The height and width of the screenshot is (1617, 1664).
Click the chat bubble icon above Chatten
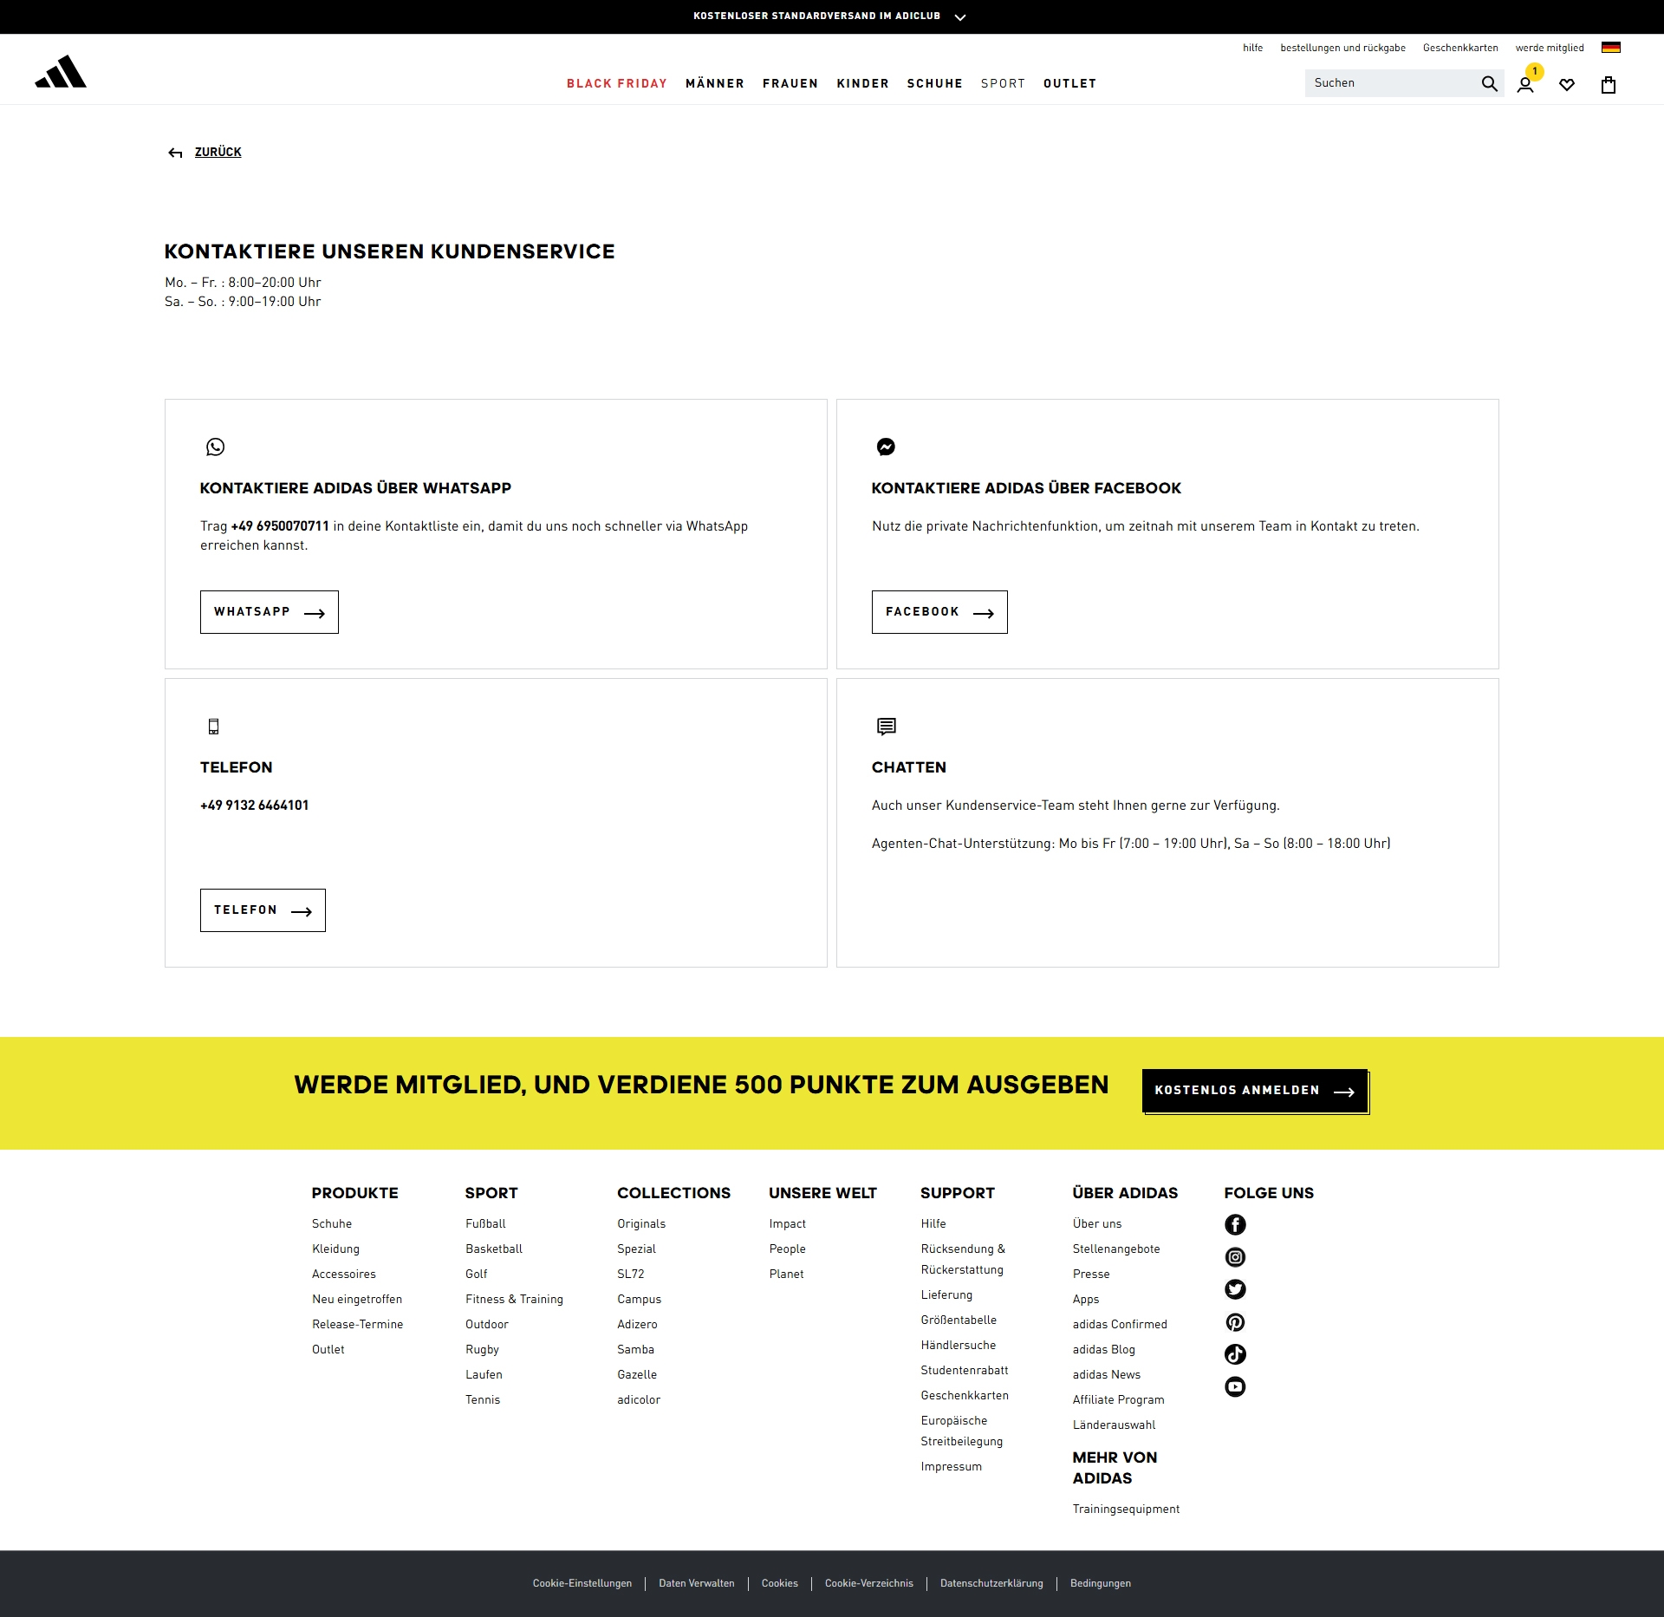[886, 727]
